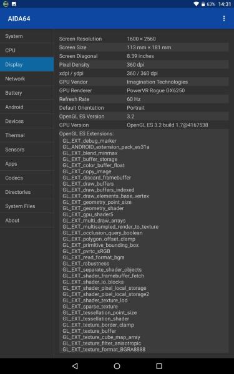Tap the Screen Resolution row

click(144, 39)
